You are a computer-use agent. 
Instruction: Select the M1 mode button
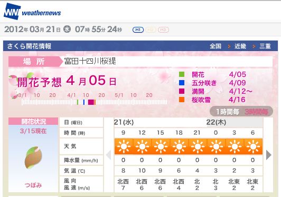point(138,29)
